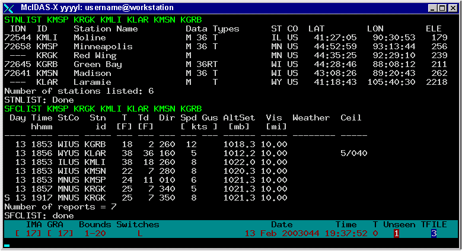Image resolution: width=462 pixels, height=251 pixels.
Task: Click the green SFCLIST command line
Action: [103, 109]
